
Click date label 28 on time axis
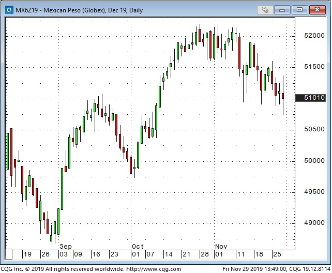[205, 254]
